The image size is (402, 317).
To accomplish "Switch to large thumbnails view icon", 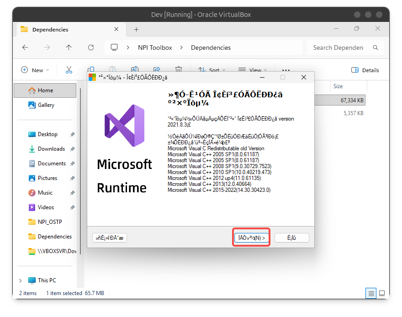I will point(382,293).
